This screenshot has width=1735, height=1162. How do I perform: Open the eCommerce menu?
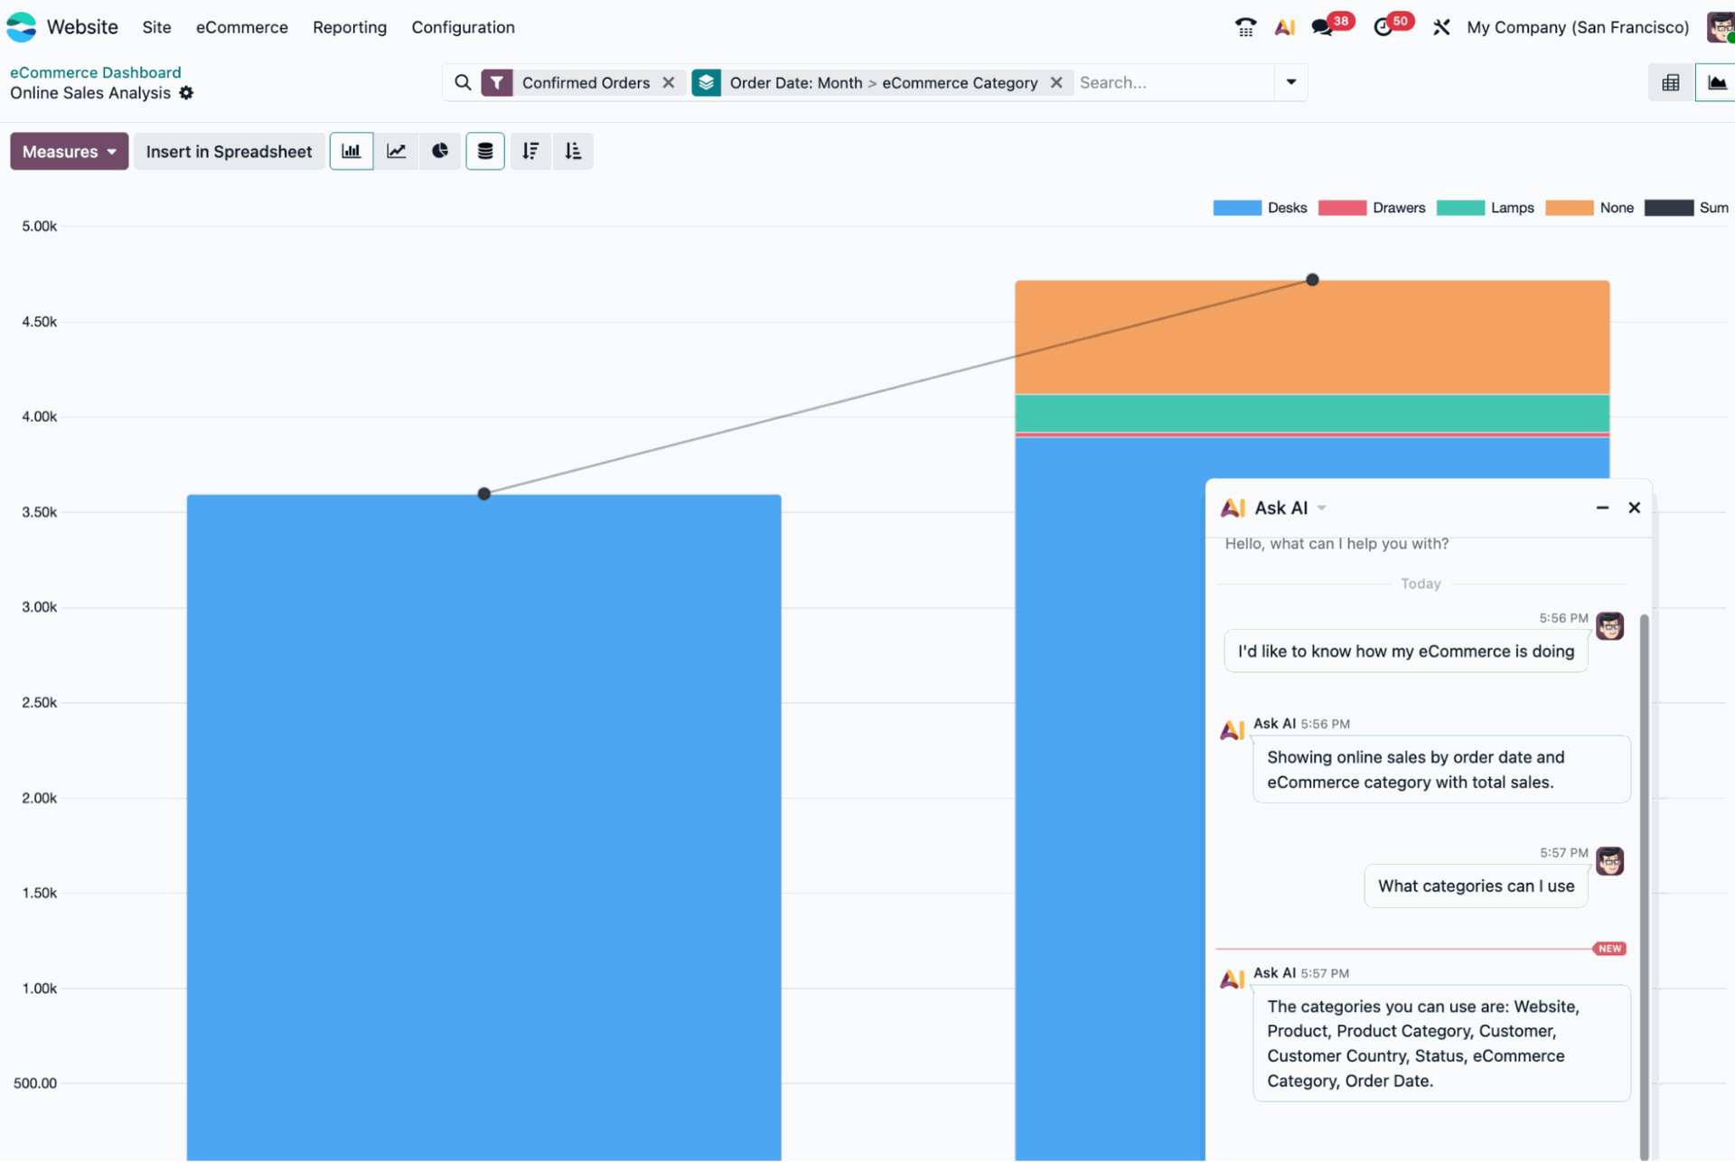coord(241,27)
